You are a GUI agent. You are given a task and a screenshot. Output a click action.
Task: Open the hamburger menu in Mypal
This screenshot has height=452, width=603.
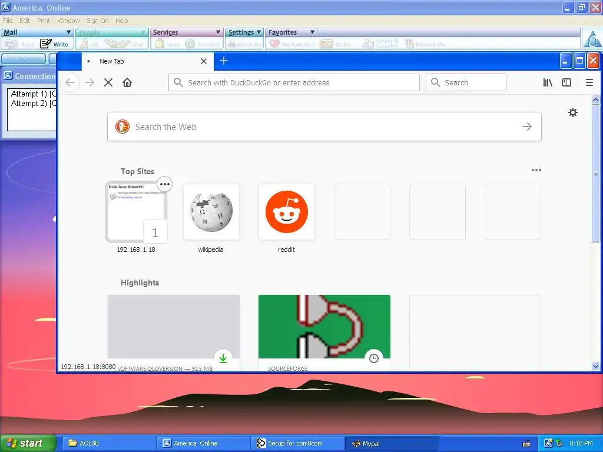click(589, 82)
